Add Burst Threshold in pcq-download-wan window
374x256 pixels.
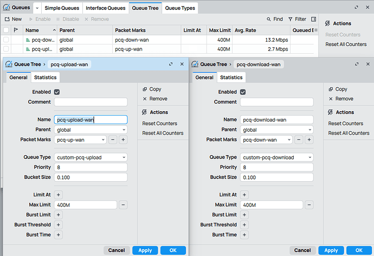(244, 225)
